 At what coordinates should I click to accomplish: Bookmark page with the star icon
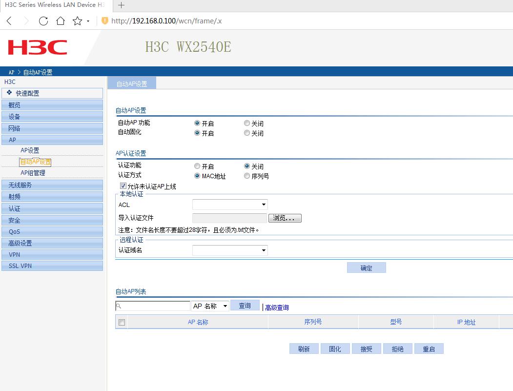click(77, 21)
